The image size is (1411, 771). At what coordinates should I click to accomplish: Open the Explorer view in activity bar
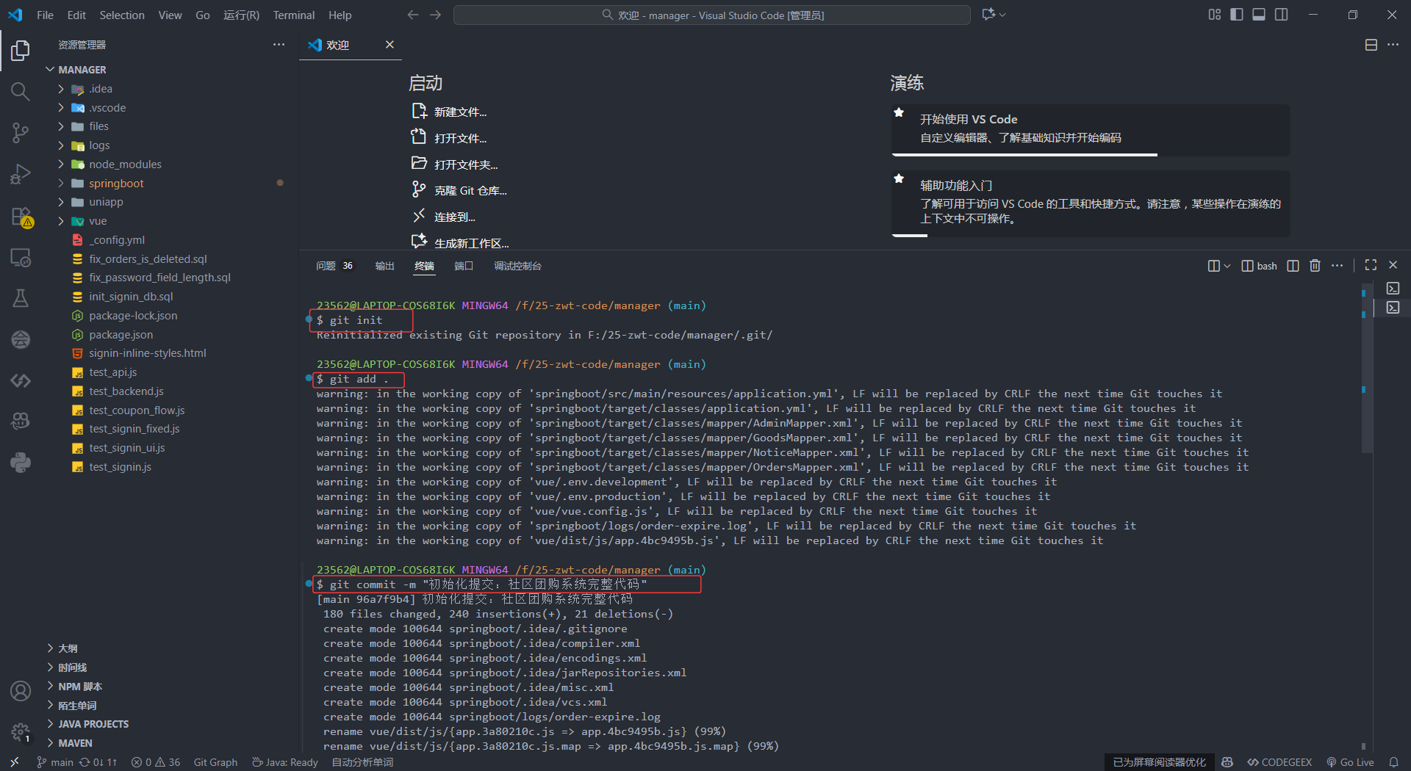21,51
